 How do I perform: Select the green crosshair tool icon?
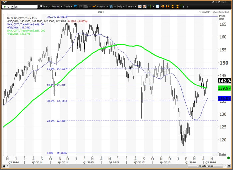pos(150,7)
